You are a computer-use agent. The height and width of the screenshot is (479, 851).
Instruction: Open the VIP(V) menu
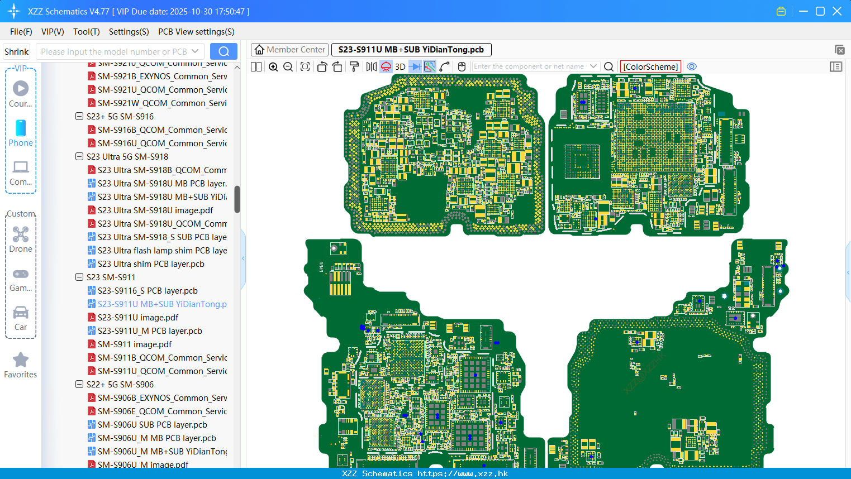[53, 32]
